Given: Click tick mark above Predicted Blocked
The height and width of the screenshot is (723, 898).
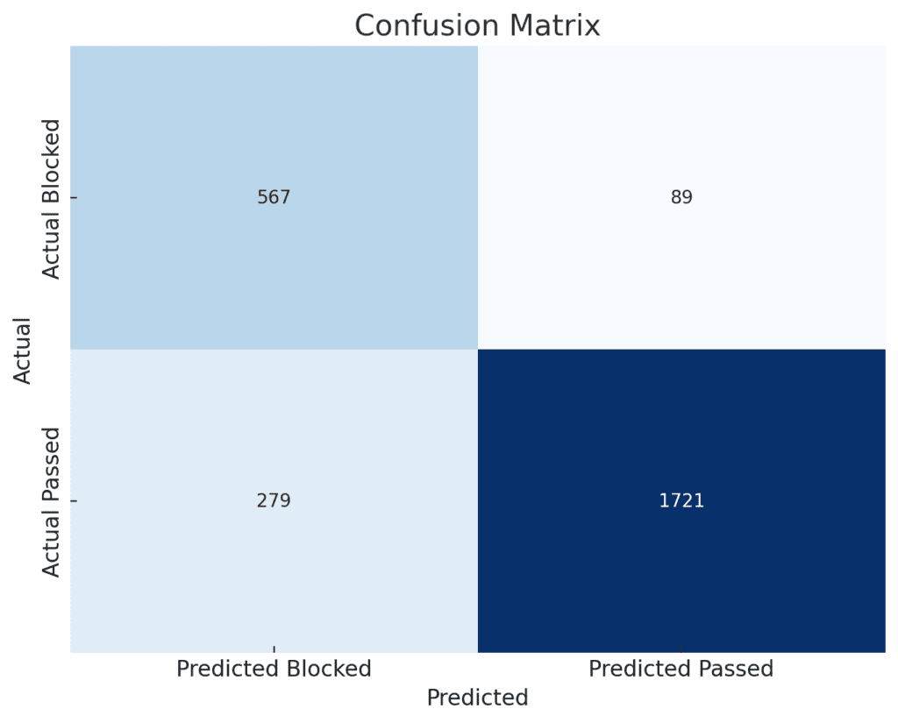Looking at the screenshot, I should click(274, 649).
